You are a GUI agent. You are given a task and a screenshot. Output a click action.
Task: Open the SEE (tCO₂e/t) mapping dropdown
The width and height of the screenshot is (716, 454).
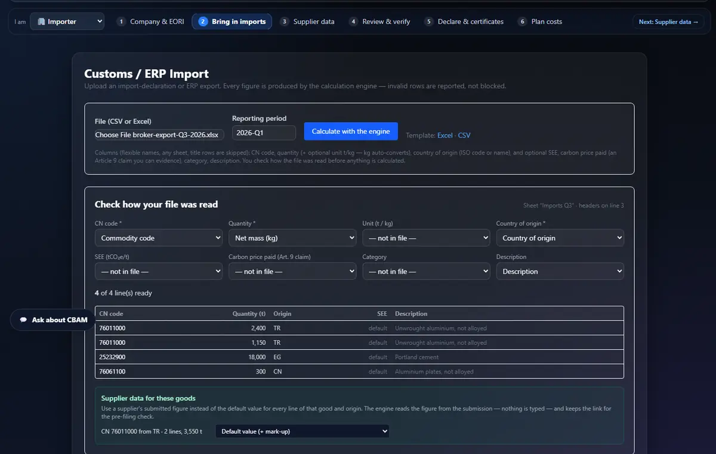(x=159, y=271)
